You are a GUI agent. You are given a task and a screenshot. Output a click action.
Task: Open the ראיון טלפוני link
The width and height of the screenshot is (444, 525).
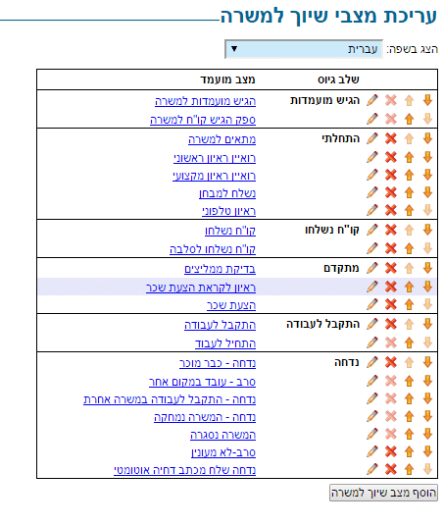click(229, 211)
